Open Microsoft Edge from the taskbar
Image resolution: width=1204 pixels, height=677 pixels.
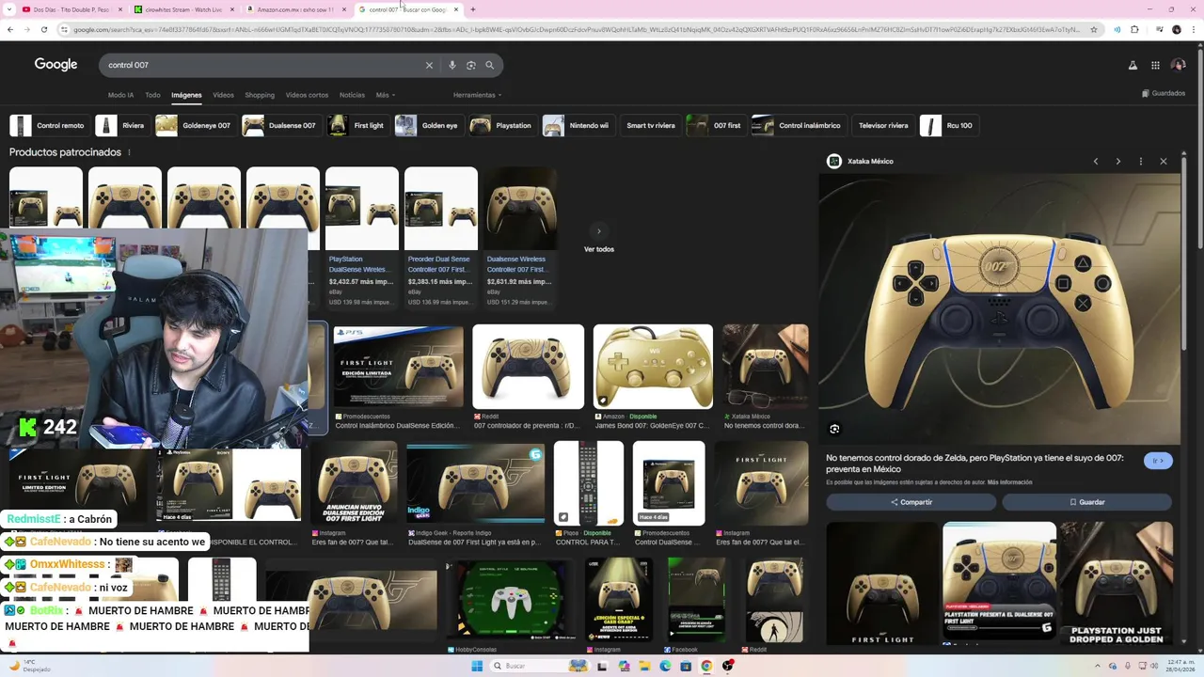(665, 666)
